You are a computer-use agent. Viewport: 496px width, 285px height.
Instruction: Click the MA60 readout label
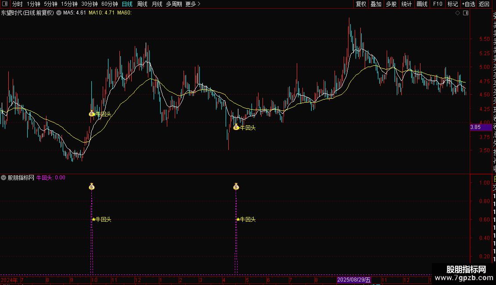coord(124,13)
